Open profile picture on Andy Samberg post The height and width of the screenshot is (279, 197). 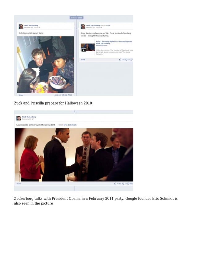[x=83, y=27]
